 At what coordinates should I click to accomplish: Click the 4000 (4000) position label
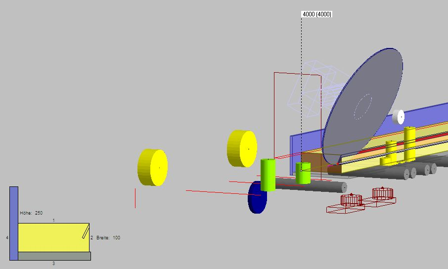click(x=316, y=14)
